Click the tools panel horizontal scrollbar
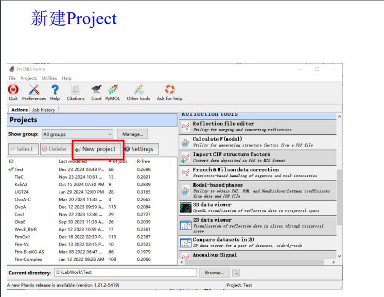This screenshot has height=297, width=384. pyautogui.click(x=254, y=262)
